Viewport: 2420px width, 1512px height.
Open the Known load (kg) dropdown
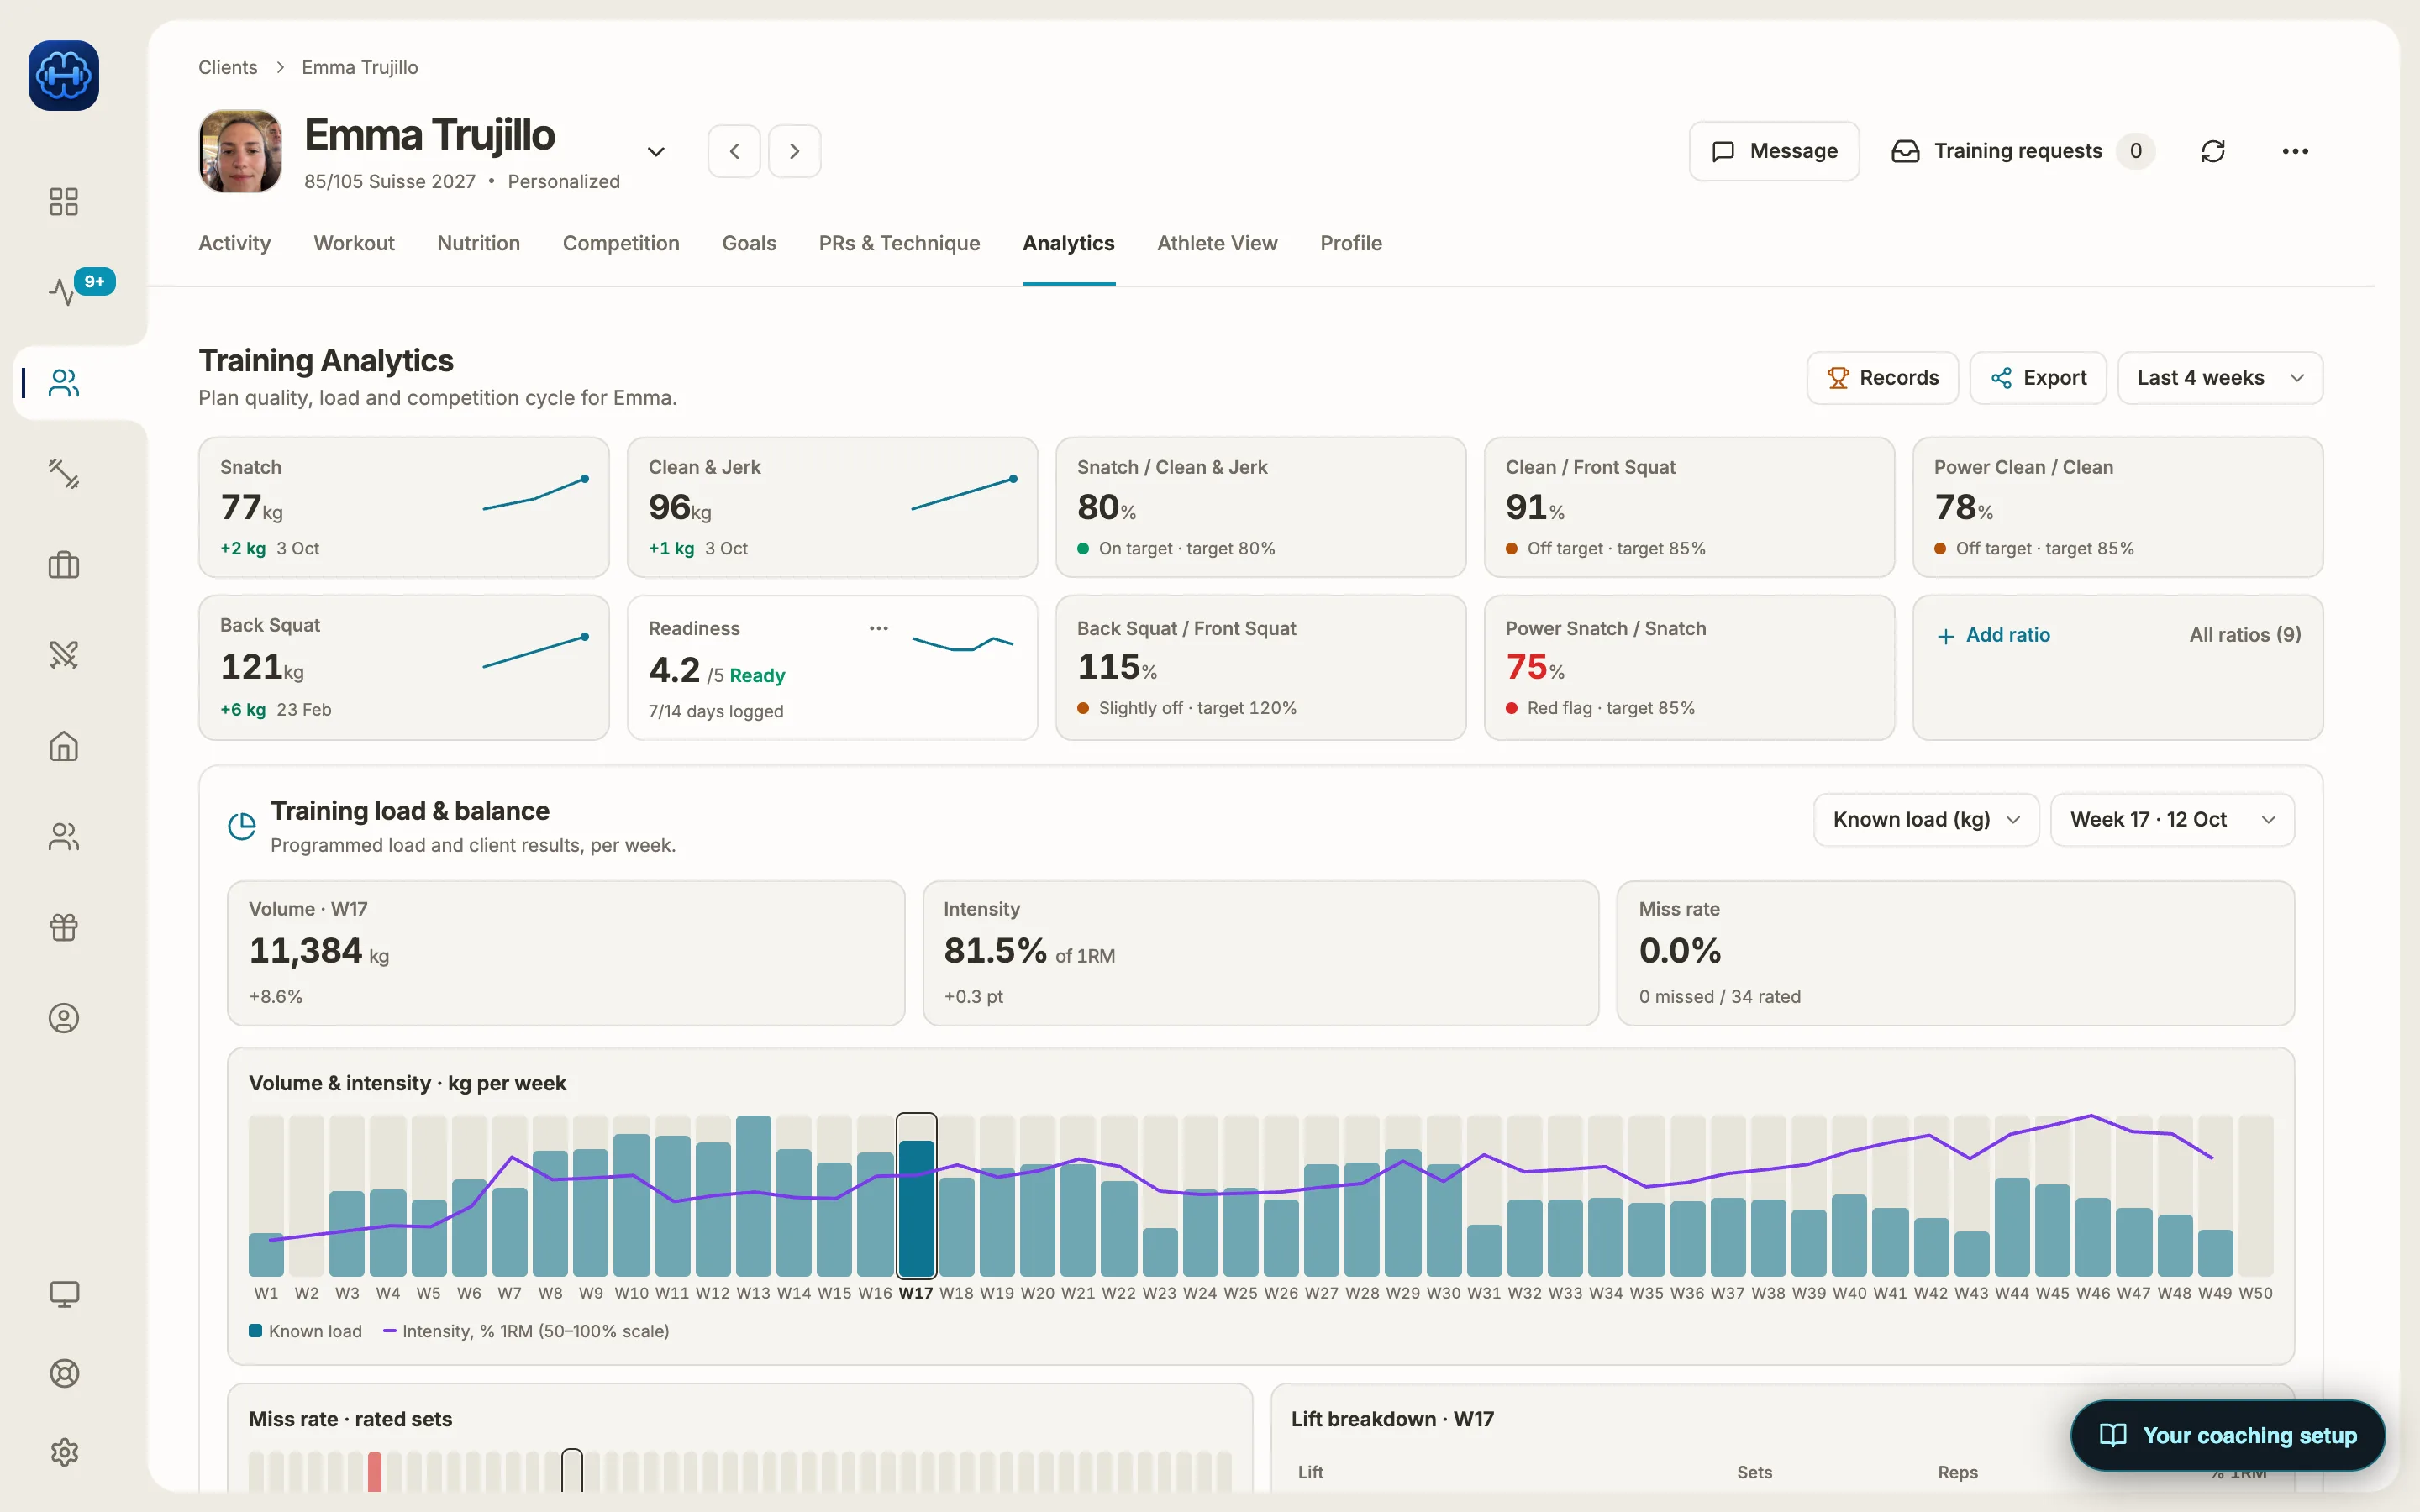click(x=1925, y=820)
